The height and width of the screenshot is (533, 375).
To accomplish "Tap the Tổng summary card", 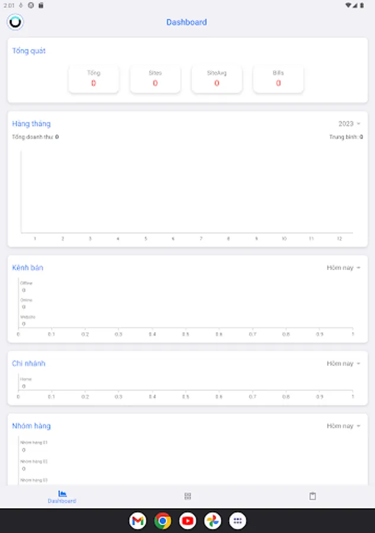I will pos(94,79).
